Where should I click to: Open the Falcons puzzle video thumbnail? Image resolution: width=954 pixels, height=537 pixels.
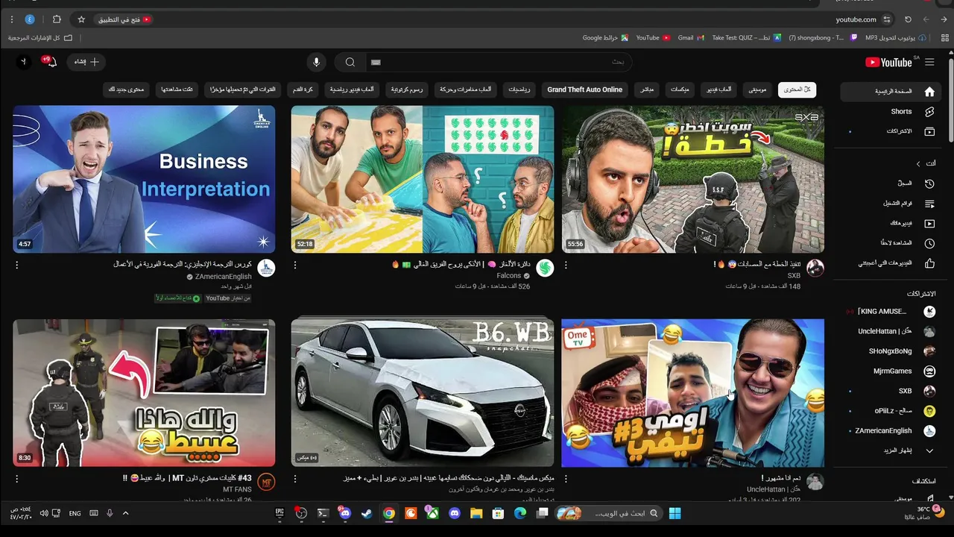click(x=422, y=179)
